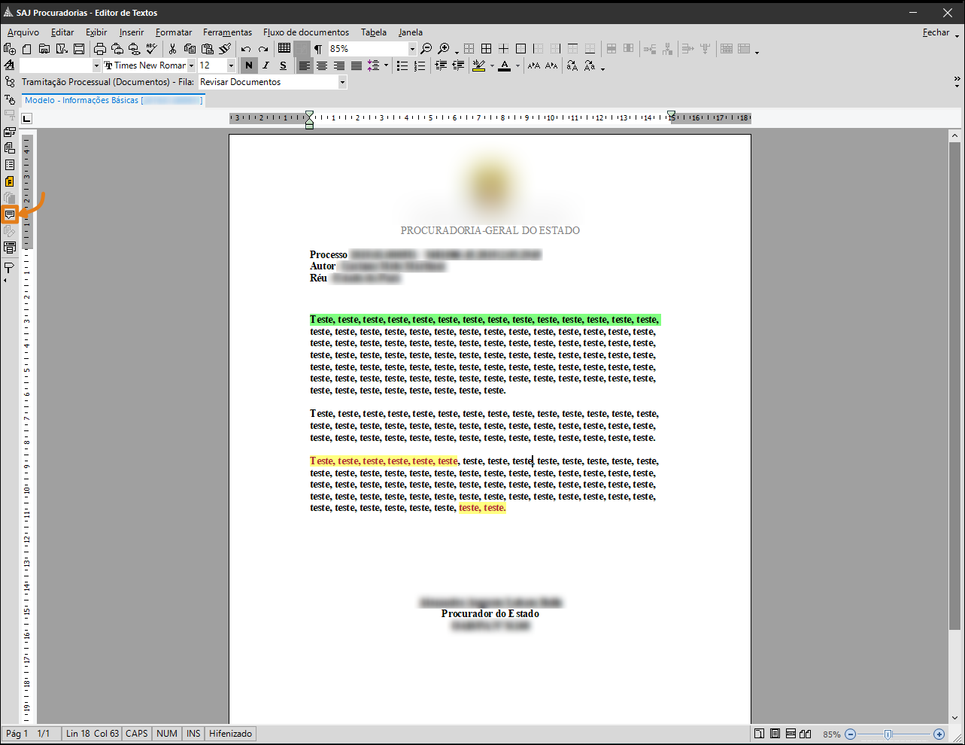This screenshot has width=965, height=745.
Task: Click the bulleted list icon
Action: [402, 66]
